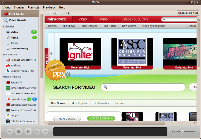Click the sidebar scroll down arrow
The width and height of the screenshot is (201, 139).
41,123
